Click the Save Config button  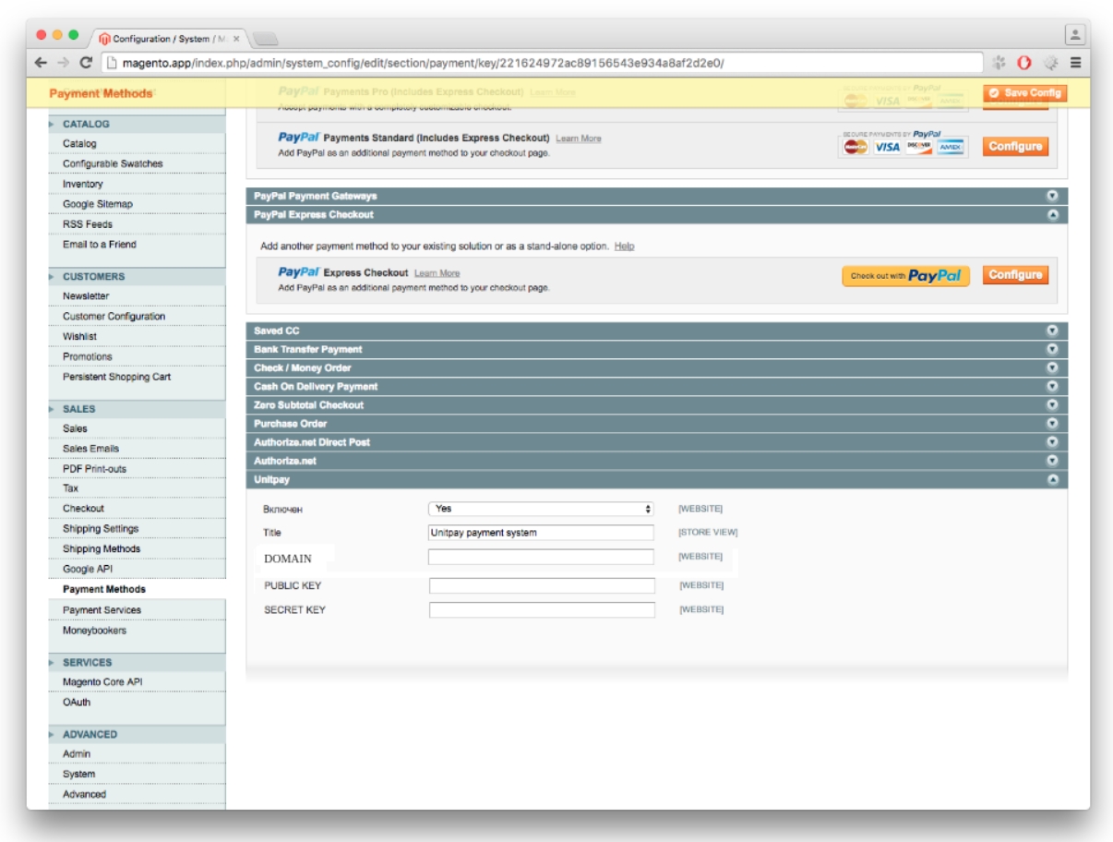pyautogui.click(x=1024, y=93)
